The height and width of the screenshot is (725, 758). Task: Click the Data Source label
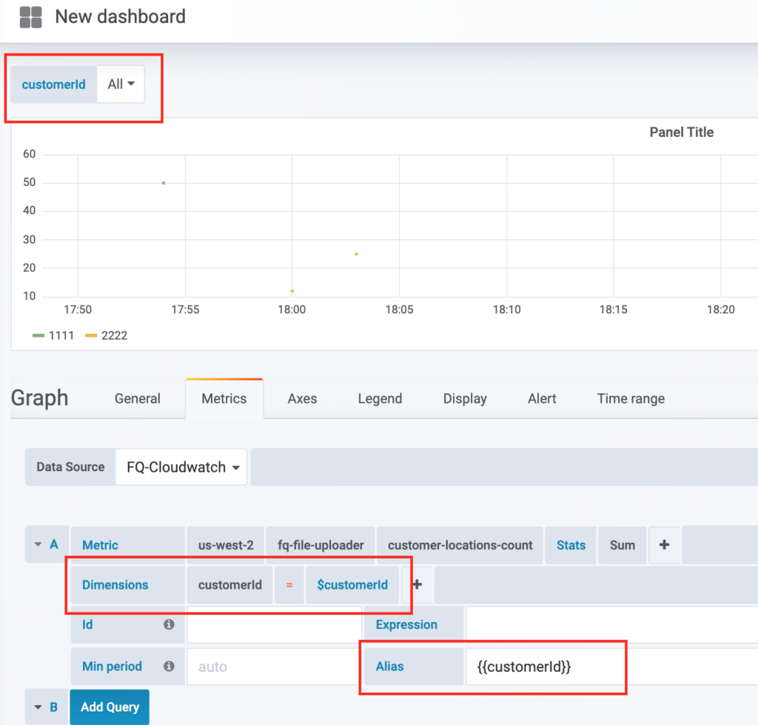pyautogui.click(x=70, y=467)
